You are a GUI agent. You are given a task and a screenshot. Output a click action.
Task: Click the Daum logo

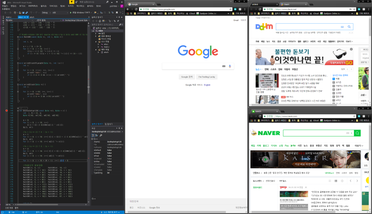tap(264, 27)
